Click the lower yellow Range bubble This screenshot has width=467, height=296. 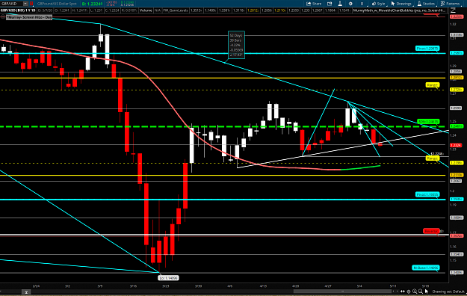433,158
